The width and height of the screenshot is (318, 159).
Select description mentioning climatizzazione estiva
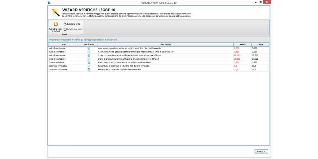click(x=128, y=59)
